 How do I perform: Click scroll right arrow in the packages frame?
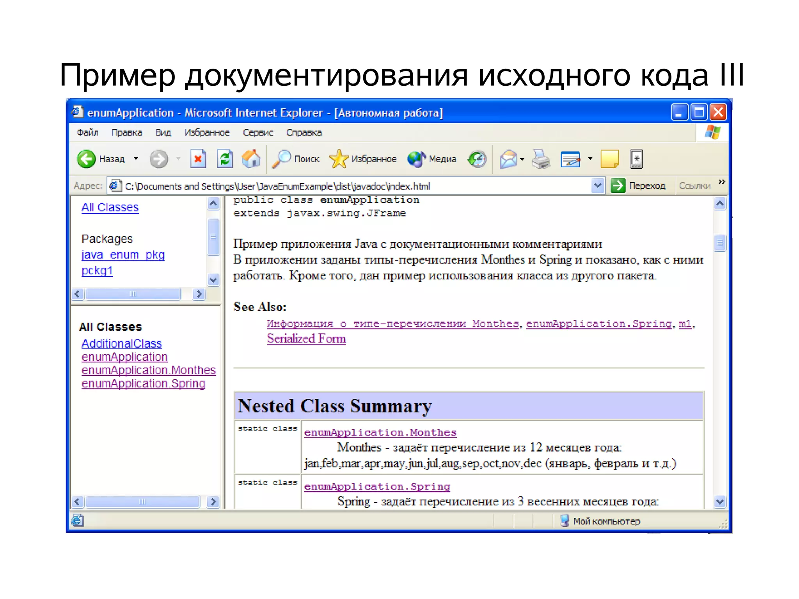click(x=199, y=294)
